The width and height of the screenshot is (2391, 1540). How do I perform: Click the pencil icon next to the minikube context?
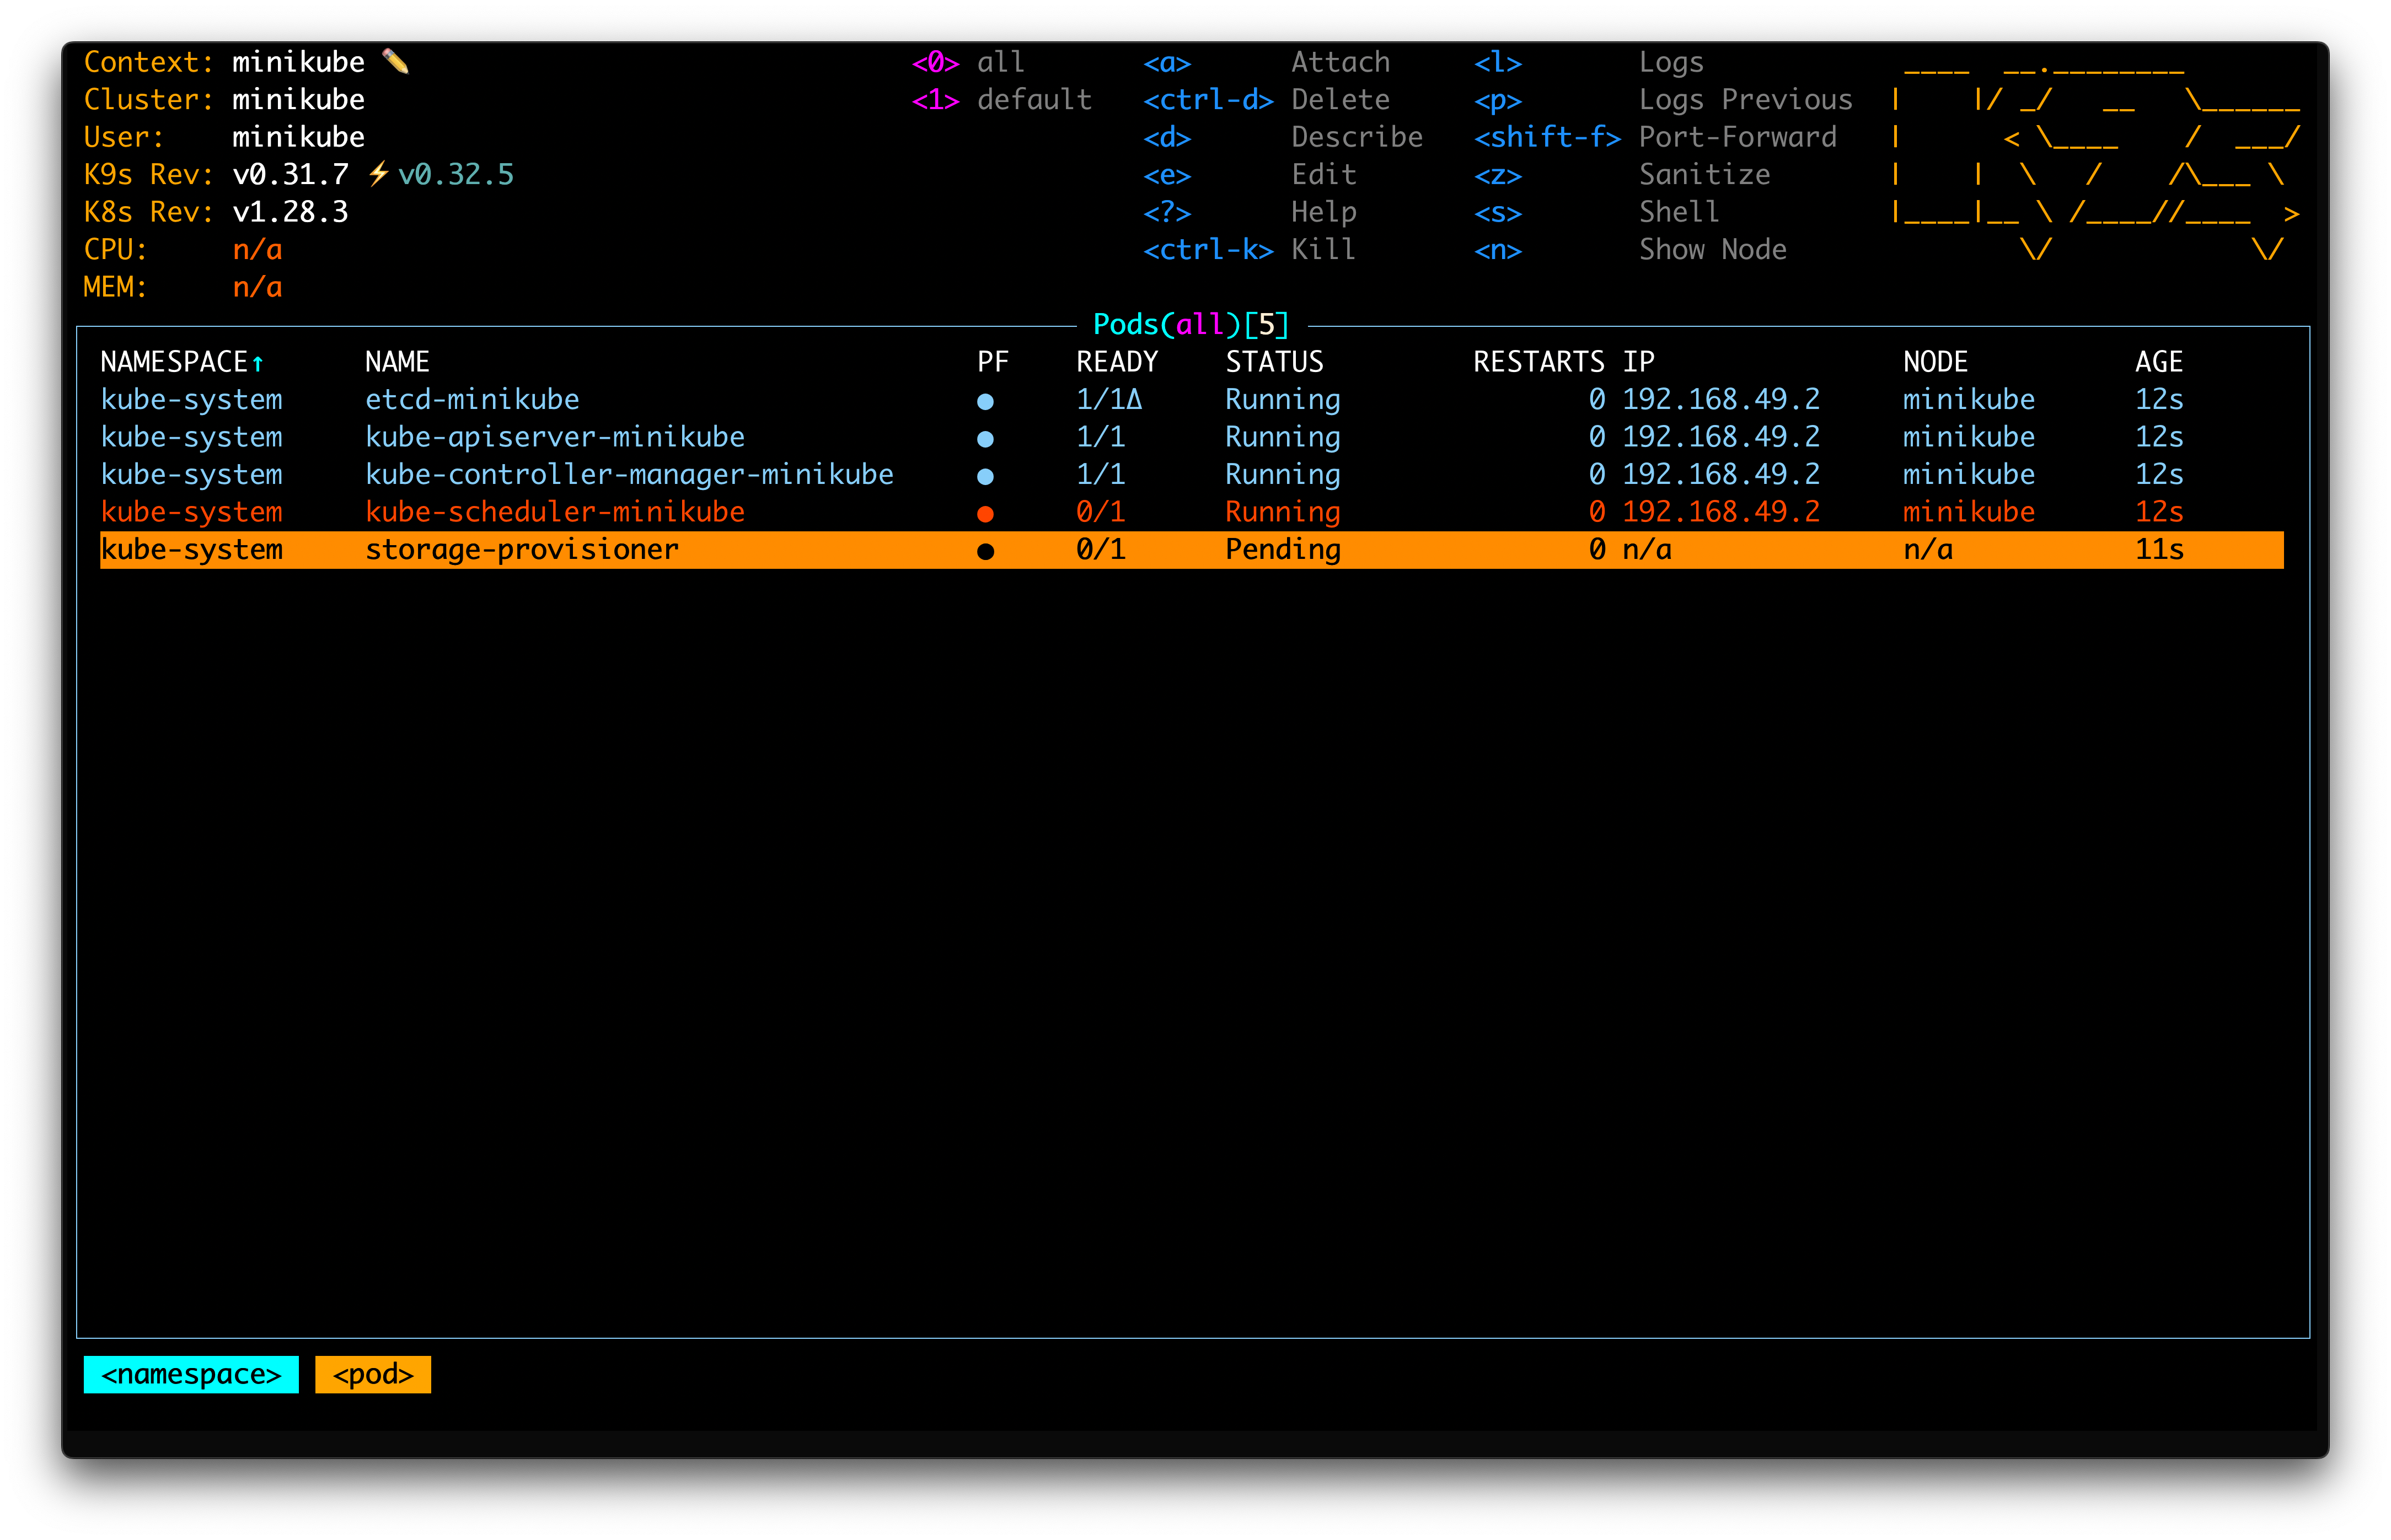pyautogui.click(x=395, y=62)
